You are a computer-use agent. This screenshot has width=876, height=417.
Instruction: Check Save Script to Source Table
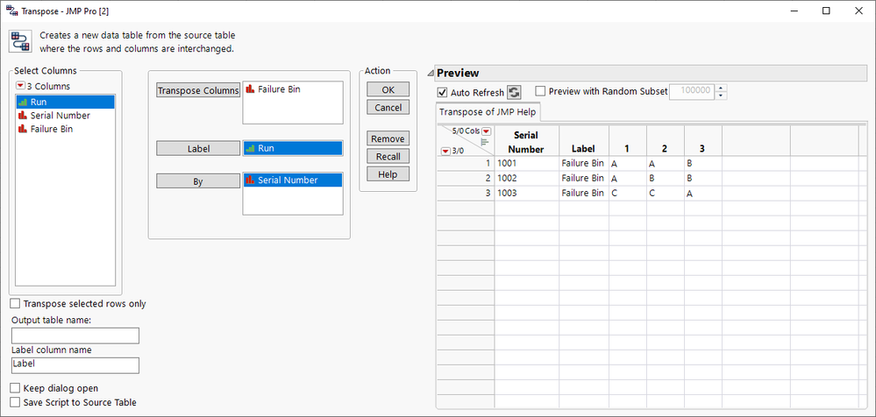(x=15, y=402)
